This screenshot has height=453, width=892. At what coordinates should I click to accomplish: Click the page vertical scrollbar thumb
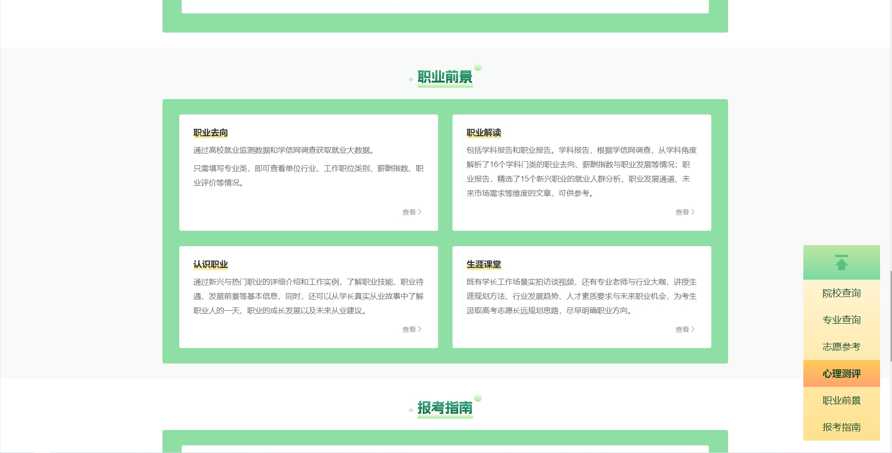click(891, 316)
